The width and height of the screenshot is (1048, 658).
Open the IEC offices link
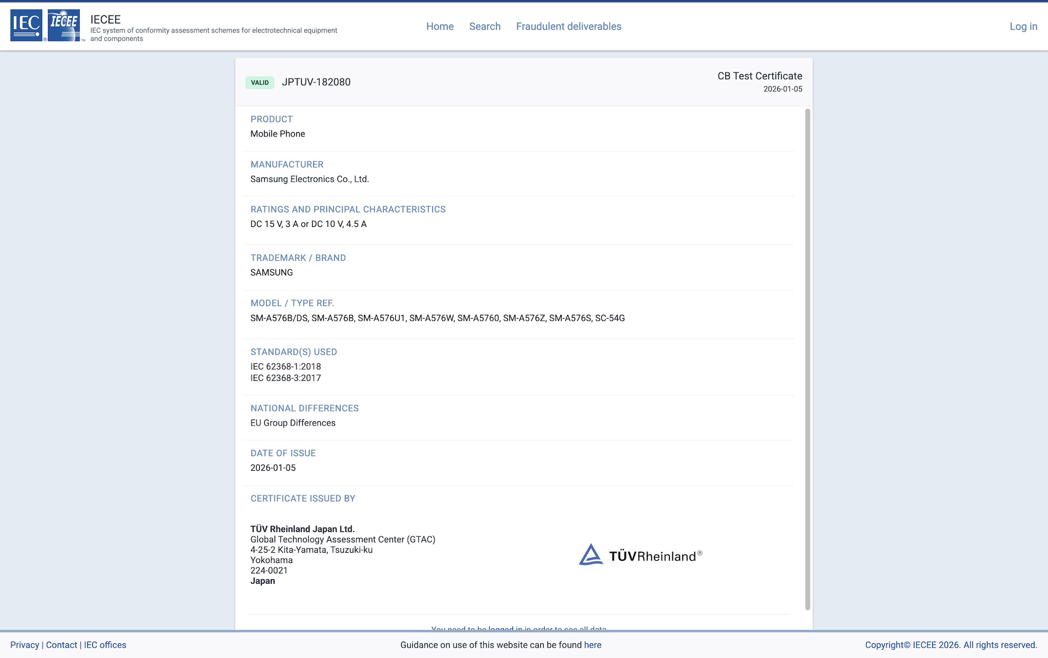click(x=105, y=645)
